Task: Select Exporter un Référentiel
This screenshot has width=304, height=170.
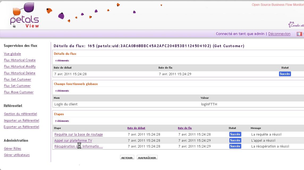Action: [x=22, y=127]
